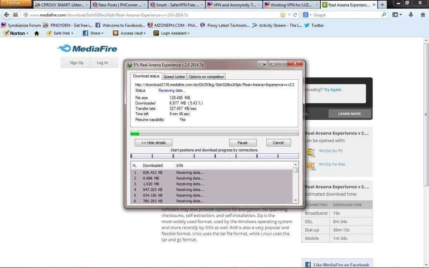Click the connections progress segment bar

(x=214, y=156)
